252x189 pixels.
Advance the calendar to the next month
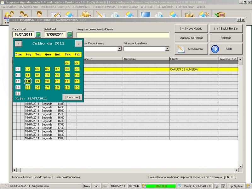point(78,43)
